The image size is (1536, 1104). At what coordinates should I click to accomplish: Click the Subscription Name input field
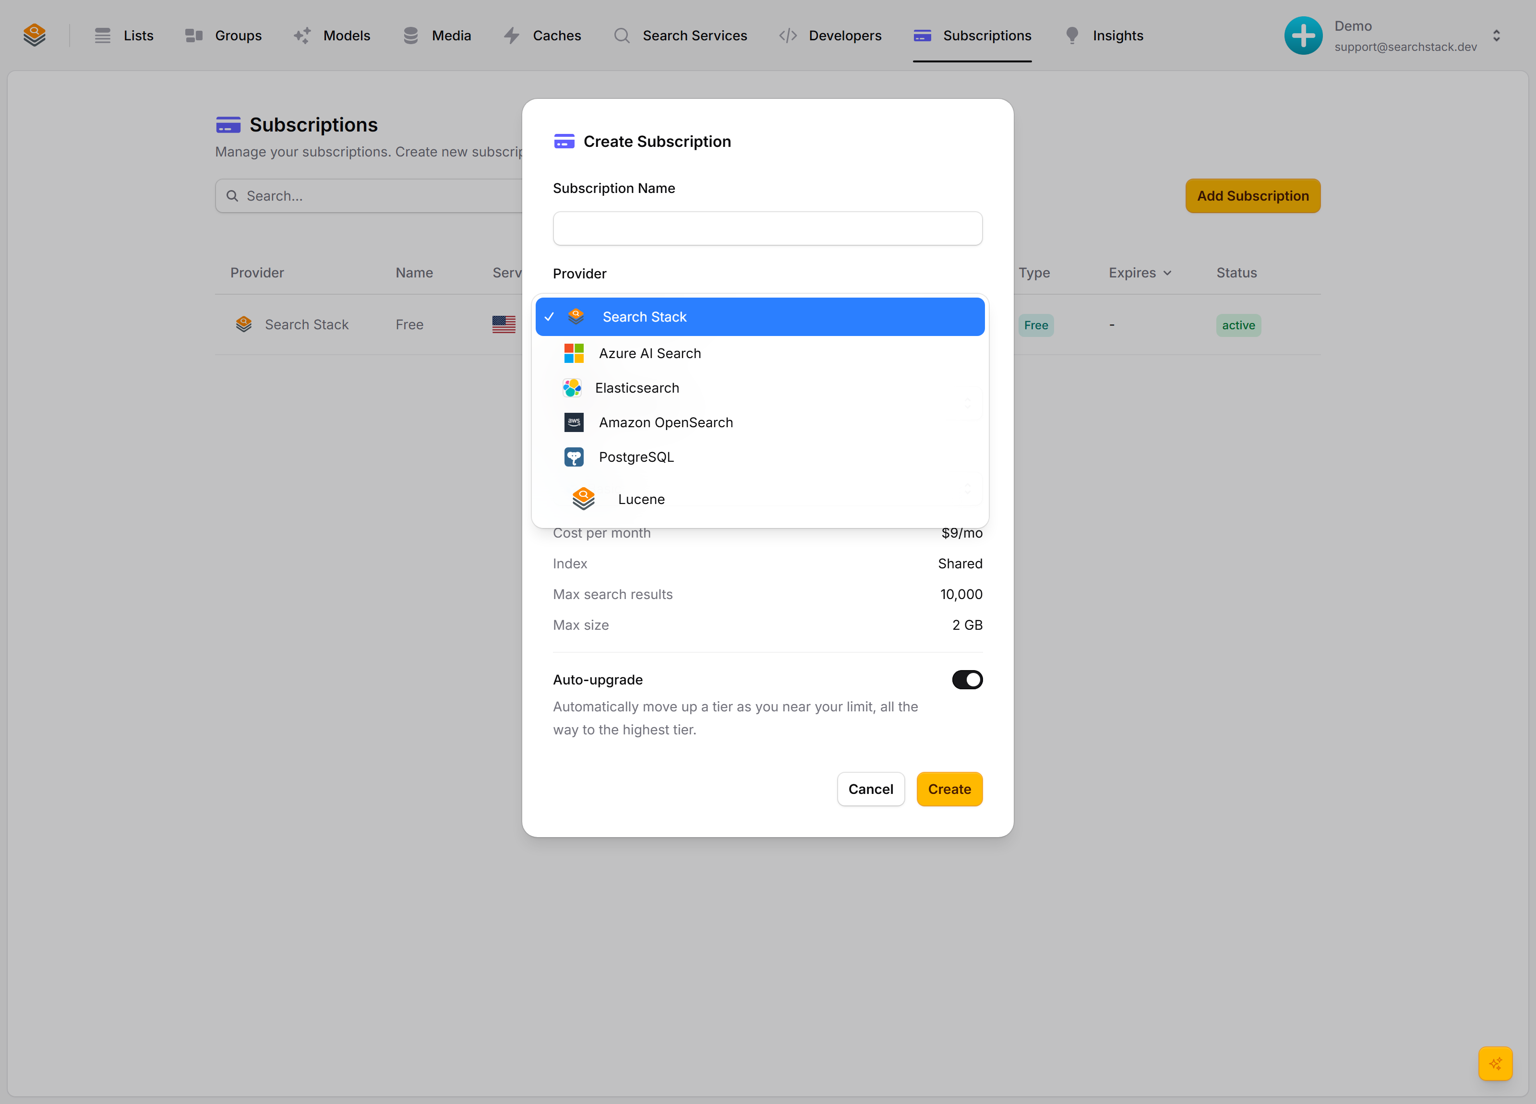coord(768,228)
